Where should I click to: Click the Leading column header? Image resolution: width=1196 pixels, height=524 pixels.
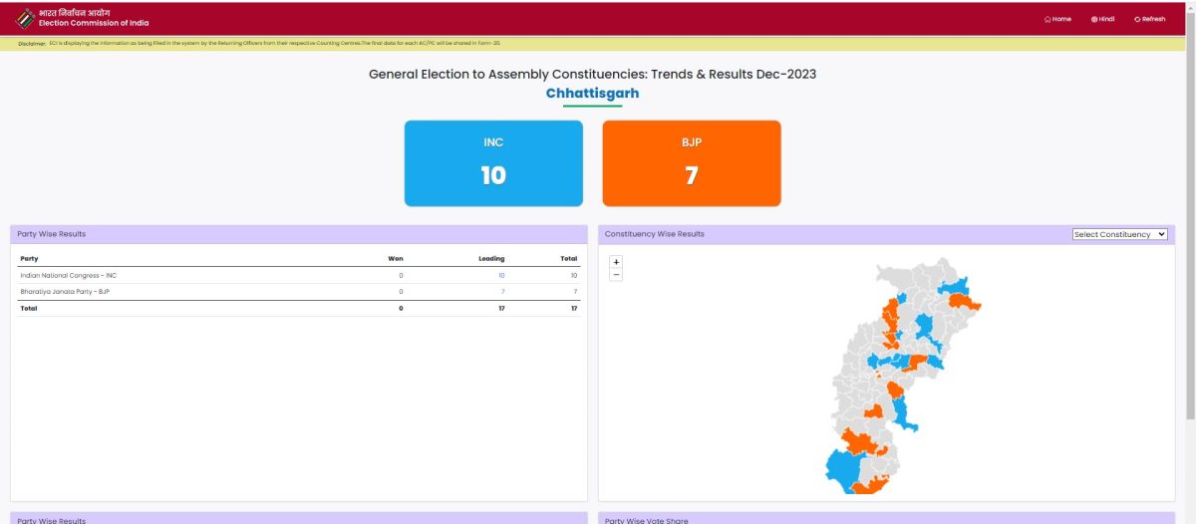491,258
